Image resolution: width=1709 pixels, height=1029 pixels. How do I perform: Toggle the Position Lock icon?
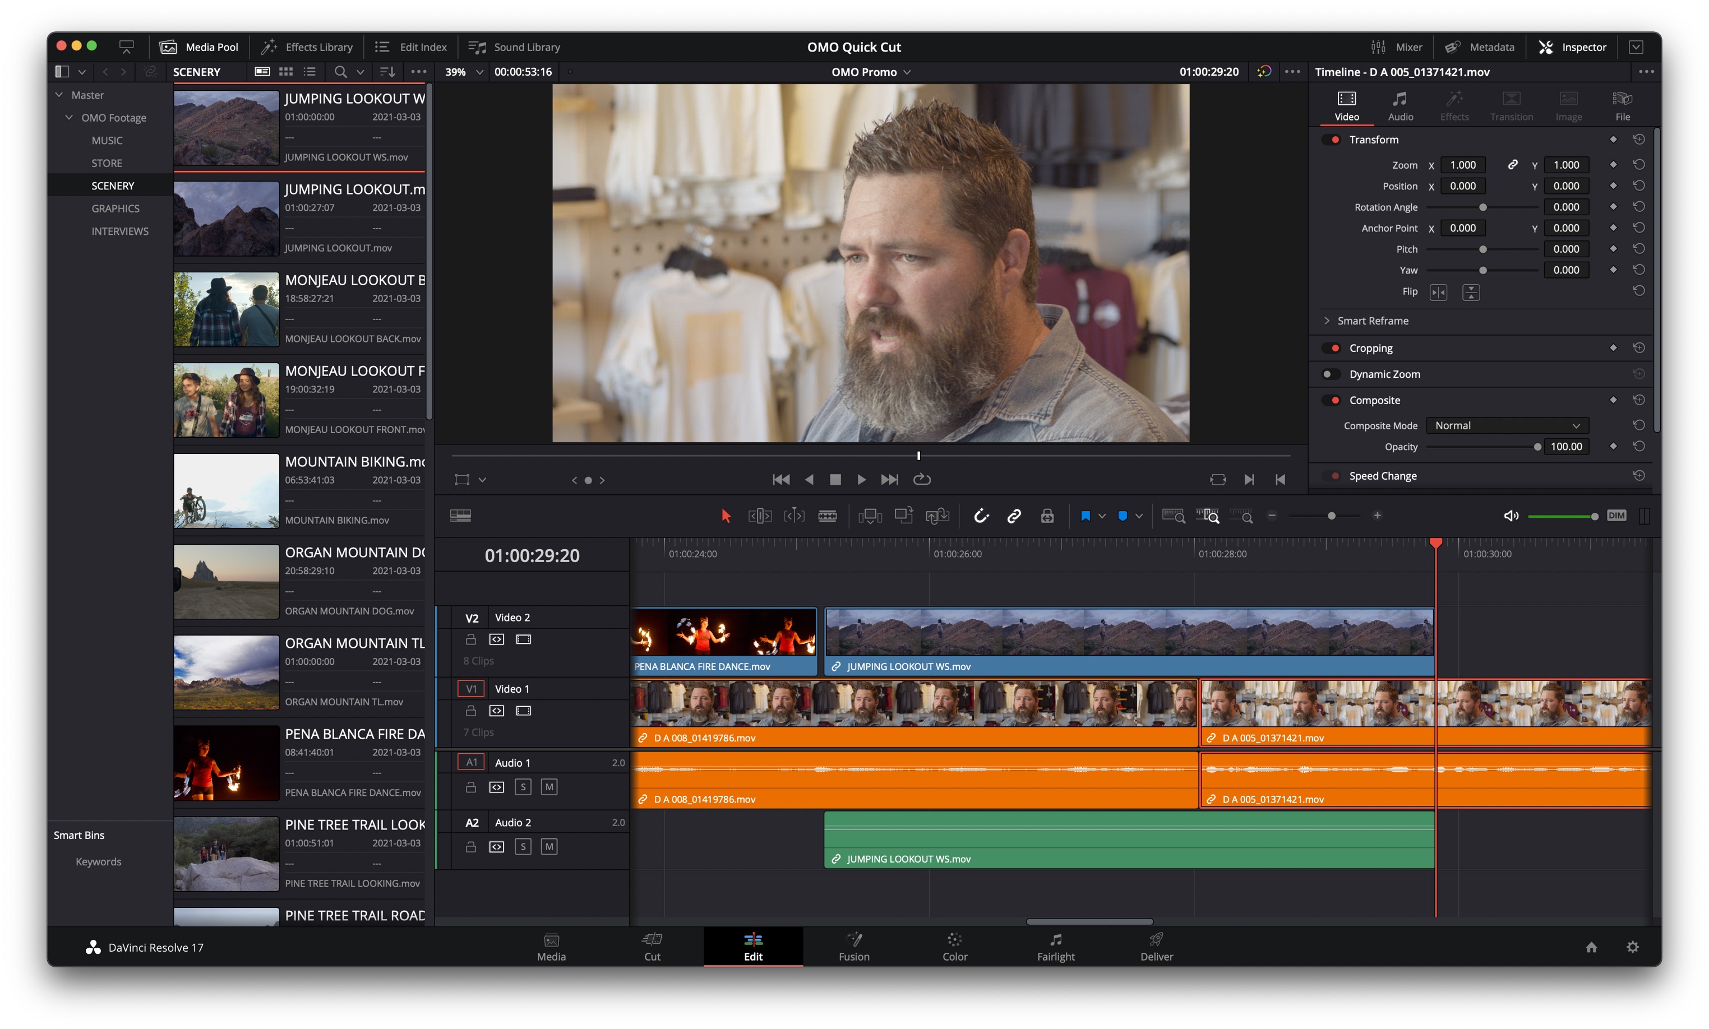click(x=1047, y=516)
